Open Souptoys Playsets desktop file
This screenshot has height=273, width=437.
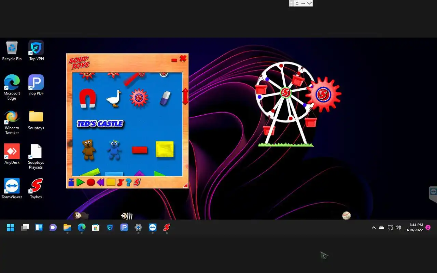36,157
